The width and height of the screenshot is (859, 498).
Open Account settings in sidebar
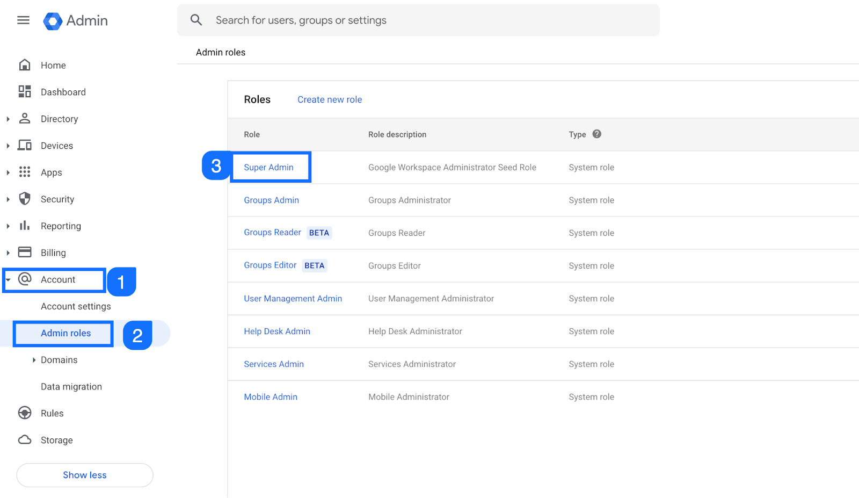click(76, 306)
